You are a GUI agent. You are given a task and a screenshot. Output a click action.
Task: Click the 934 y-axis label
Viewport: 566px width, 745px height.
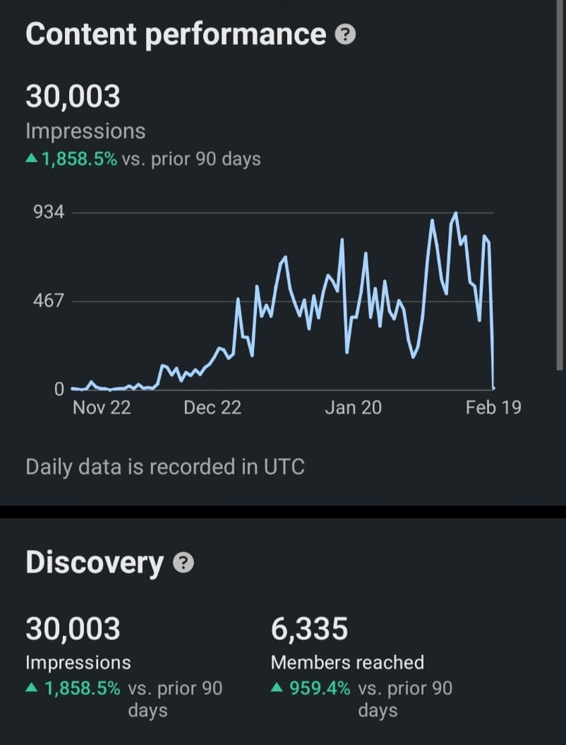coord(48,212)
